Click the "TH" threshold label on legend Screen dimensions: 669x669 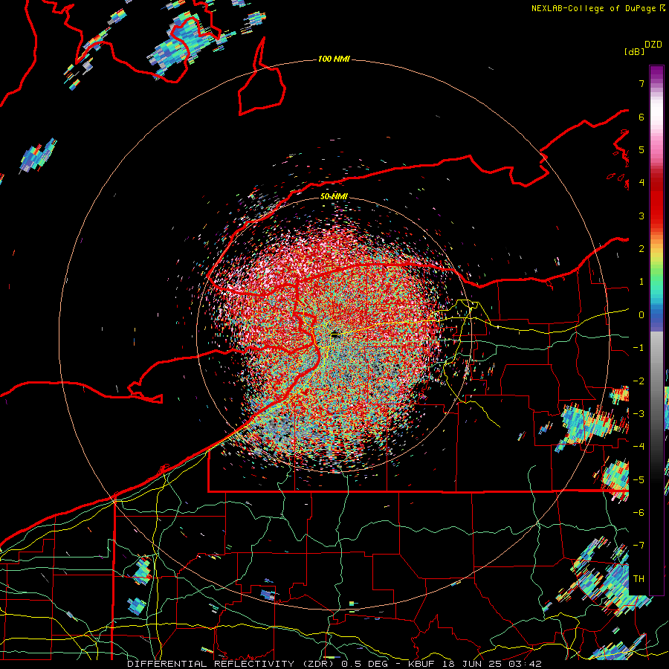pyautogui.click(x=639, y=579)
